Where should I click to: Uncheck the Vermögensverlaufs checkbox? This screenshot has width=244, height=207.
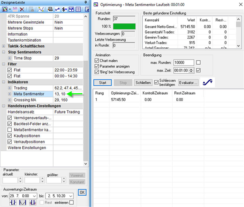tap(10, 118)
